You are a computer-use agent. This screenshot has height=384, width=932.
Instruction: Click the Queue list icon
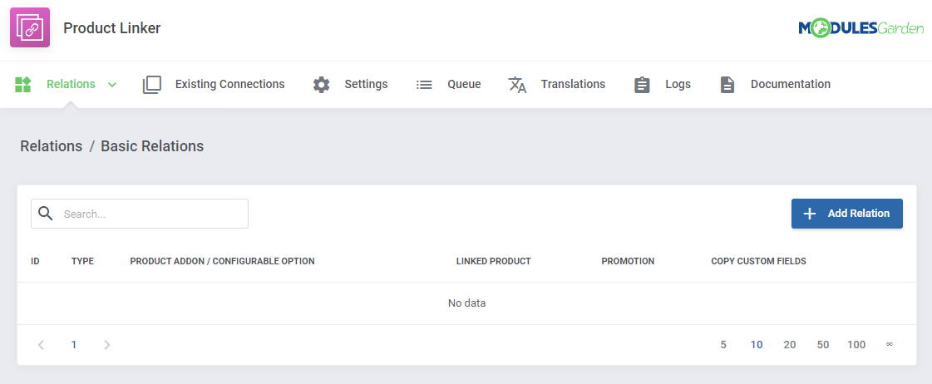tap(424, 85)
